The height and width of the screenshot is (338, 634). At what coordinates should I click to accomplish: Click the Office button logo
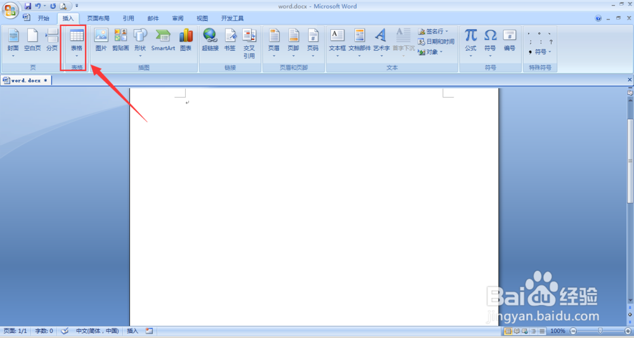10,10
